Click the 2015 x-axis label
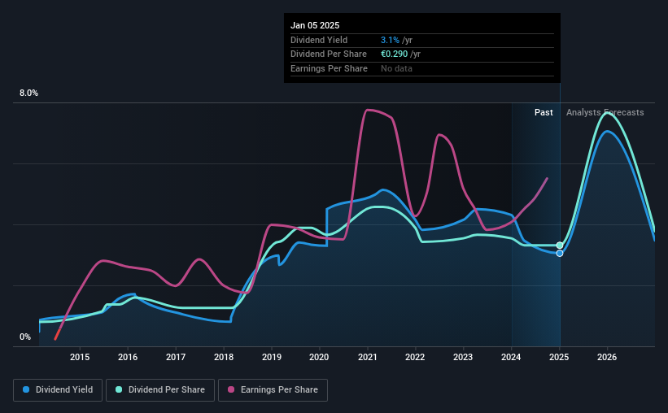668x413 pixels. (x=80, y=357)
